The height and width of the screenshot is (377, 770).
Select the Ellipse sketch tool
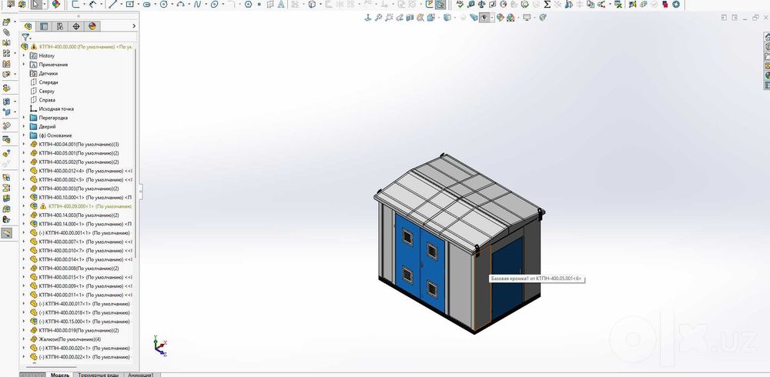(214, 4)
